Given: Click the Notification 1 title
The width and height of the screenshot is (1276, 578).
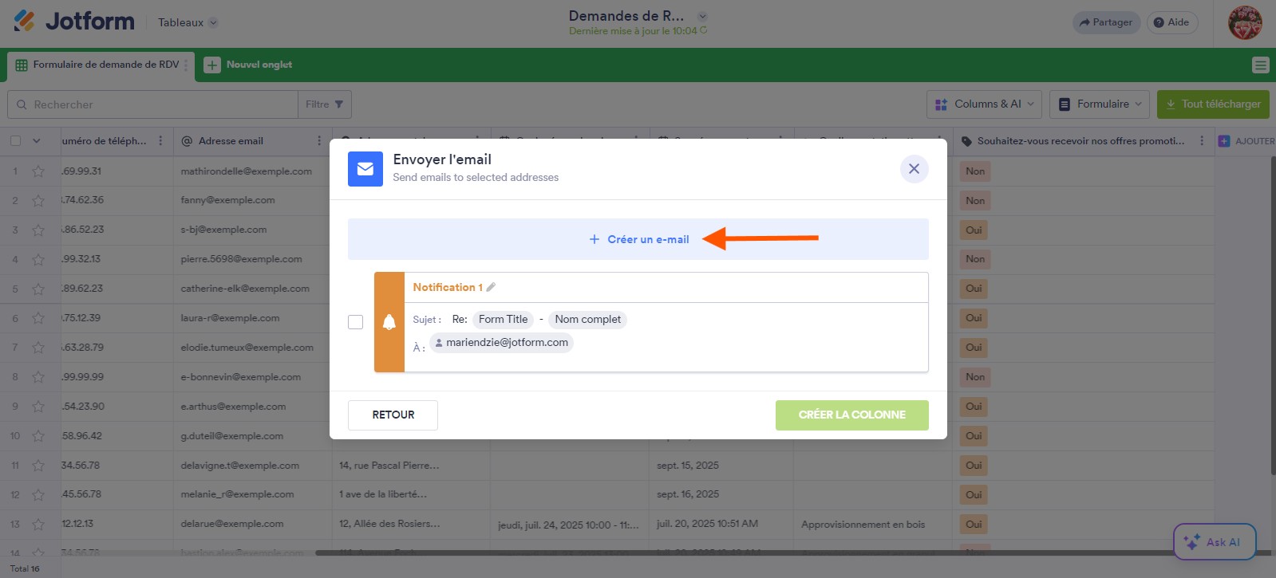Looking at the screenshot, I should pos(448,287).
